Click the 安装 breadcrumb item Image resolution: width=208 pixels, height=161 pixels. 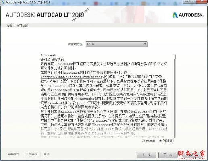tap(10, 25)
